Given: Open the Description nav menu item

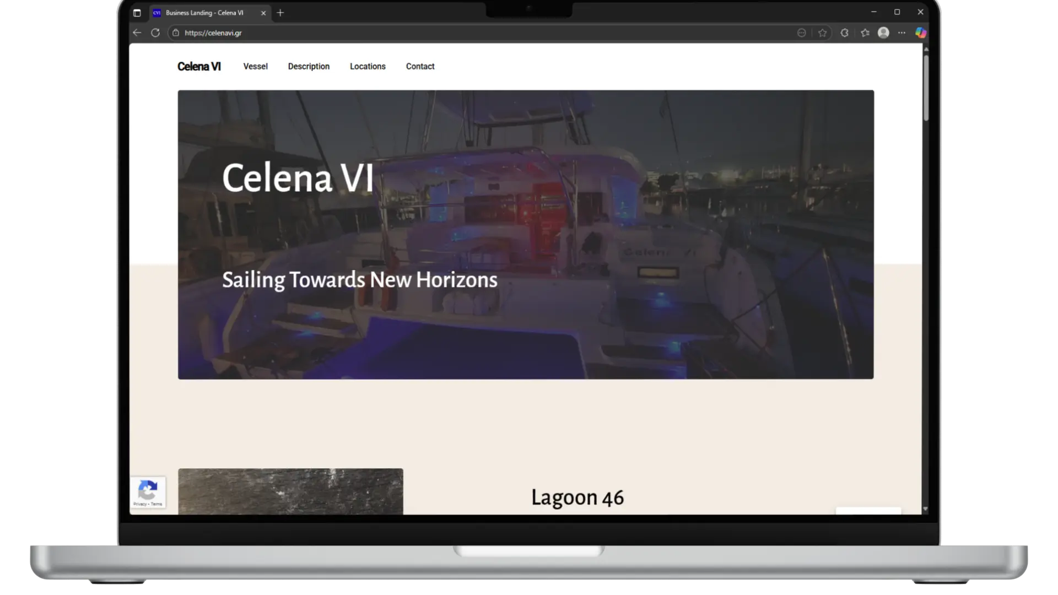Looking at the screenshot, I should pos(309,66).
